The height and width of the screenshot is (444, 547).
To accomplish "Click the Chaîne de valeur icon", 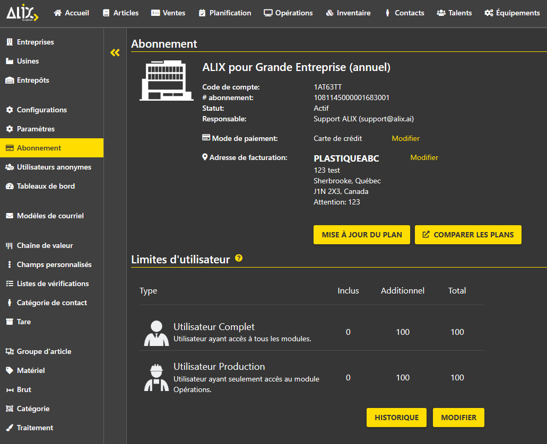I will [x=10, y=246].
